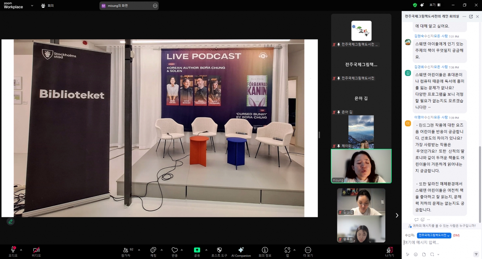This screenshot has height=259, width=482.
Task: Expand the arrow next to screenshot icon
Action: [x=438, y=255]
